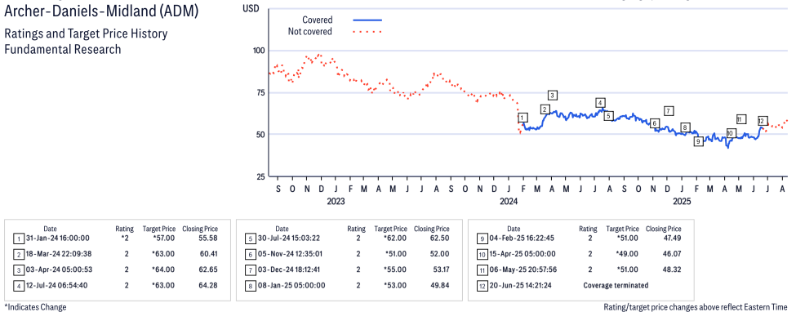
Task: Click closing price 55.58
Action: coord(208,238)
